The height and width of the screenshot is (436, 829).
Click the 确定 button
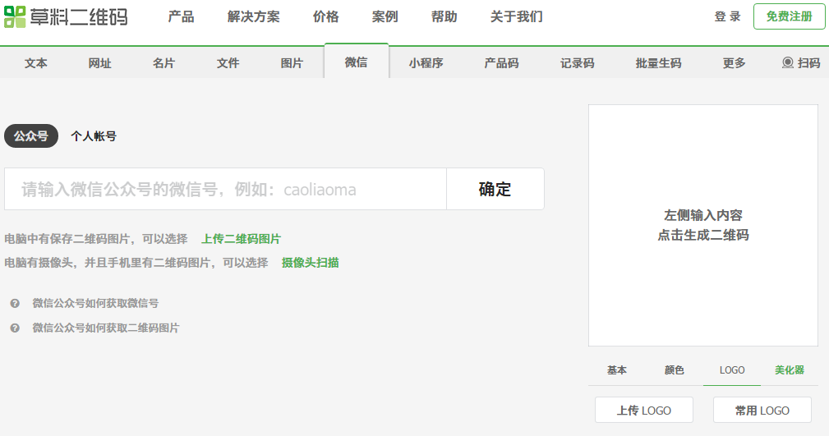[495, 189]
